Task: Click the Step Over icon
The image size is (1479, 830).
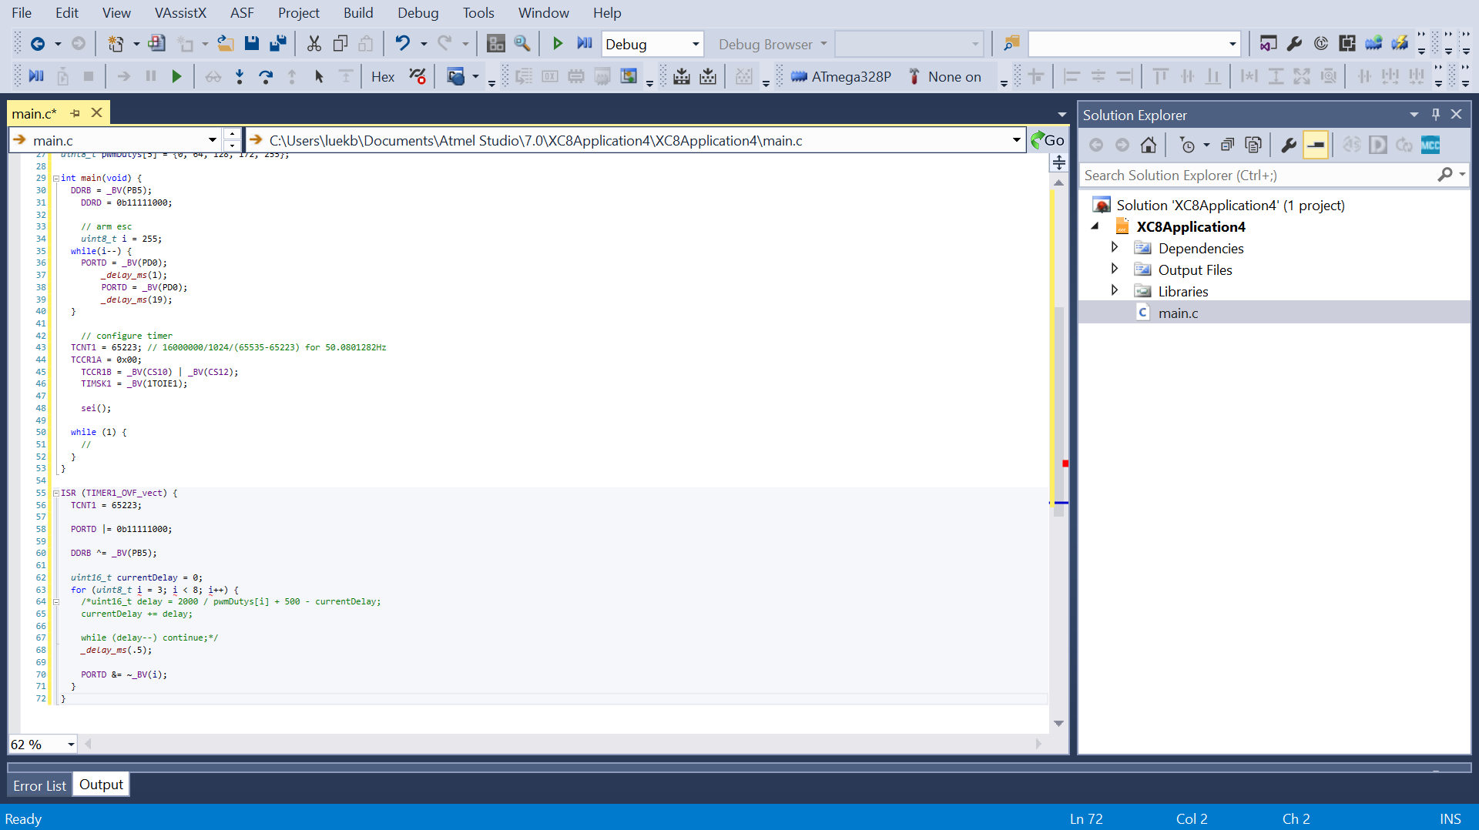Action: point(266,76)
